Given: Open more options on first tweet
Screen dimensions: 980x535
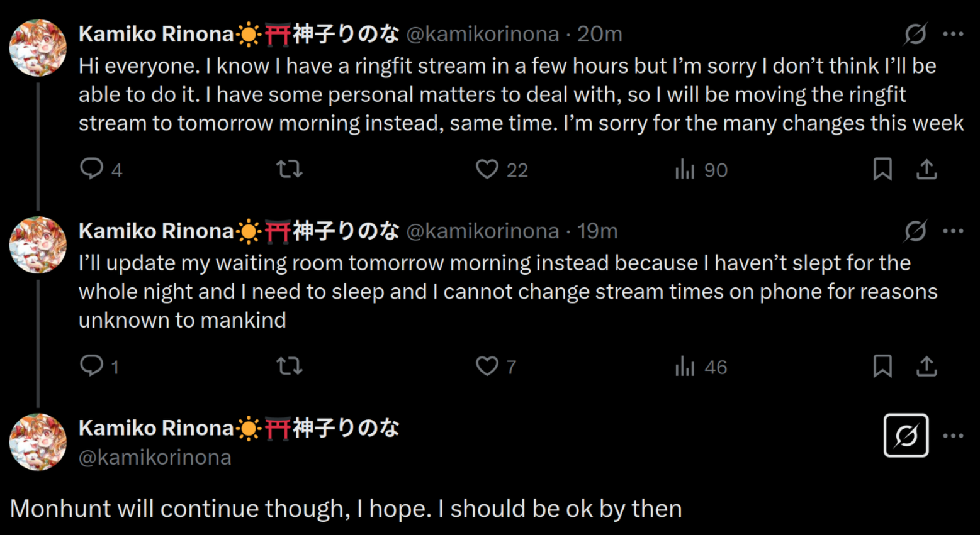Looking at the screenshot, I should click(x=953, y=34).
